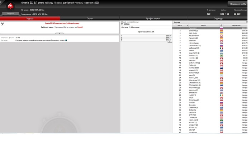Click the Argentine flag in row 20

click(x=221, y=75)
